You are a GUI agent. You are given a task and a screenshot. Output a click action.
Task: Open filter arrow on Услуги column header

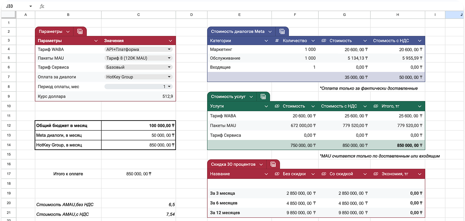266,106
